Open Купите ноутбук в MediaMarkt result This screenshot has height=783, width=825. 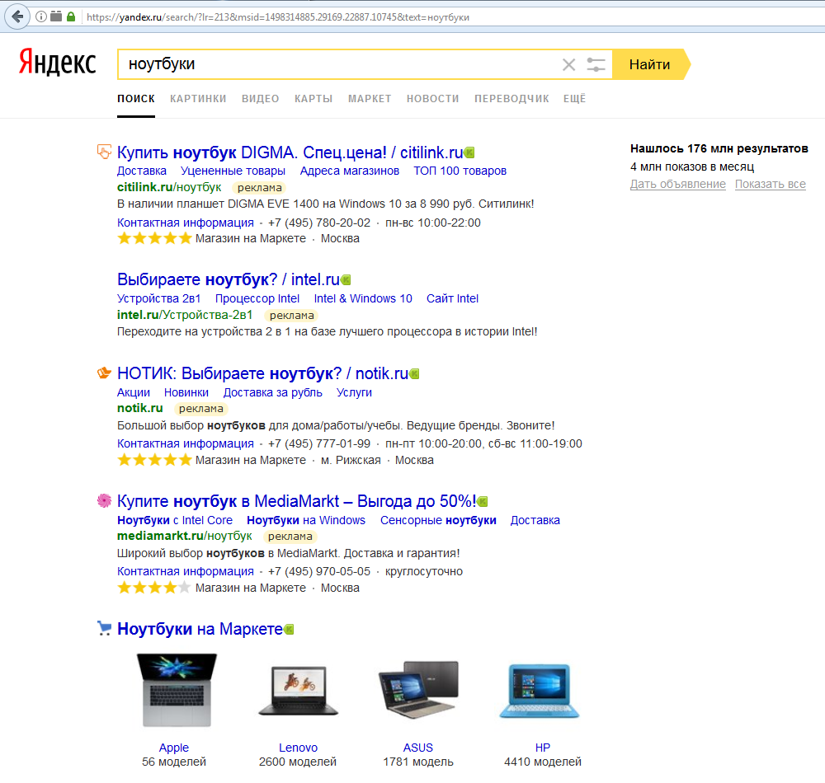click(x=297, y=501)
